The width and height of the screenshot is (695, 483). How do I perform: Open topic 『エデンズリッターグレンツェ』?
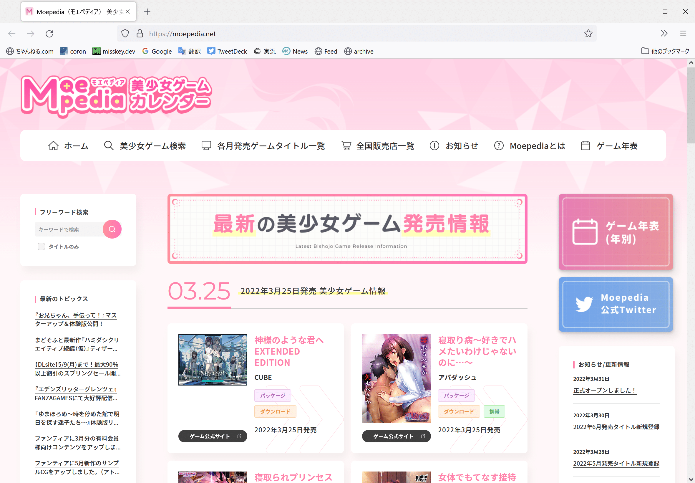pyautogui.click(x=76, y=394)
